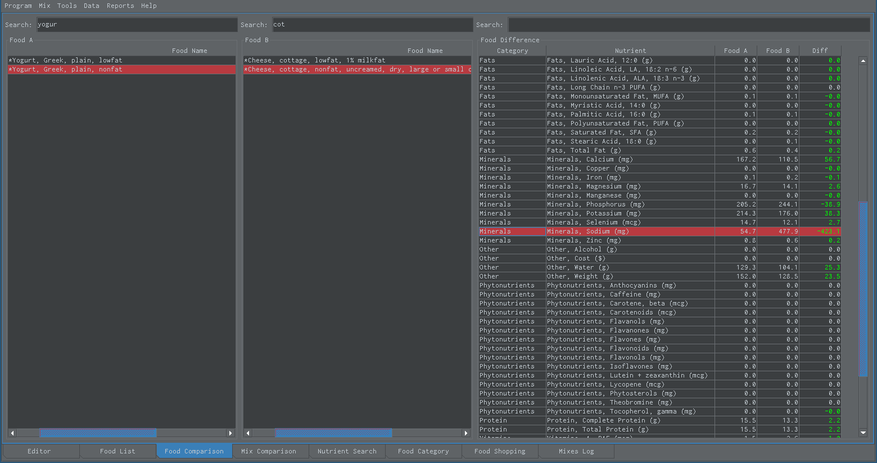Screen dimensions: 877x463
Task: Open the Food Shopping tab
Action: (500, 451)
